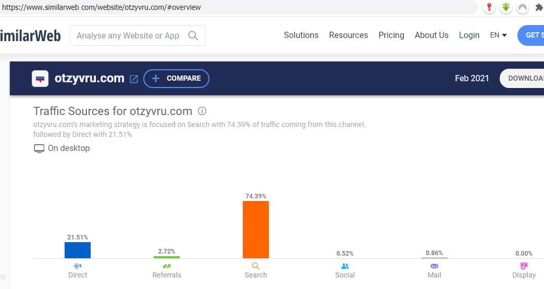The height and width of the screenshot is (289, 544).
Task: Click the Traffic Sources for otzyvru.com heading
Action: point(113,111)
